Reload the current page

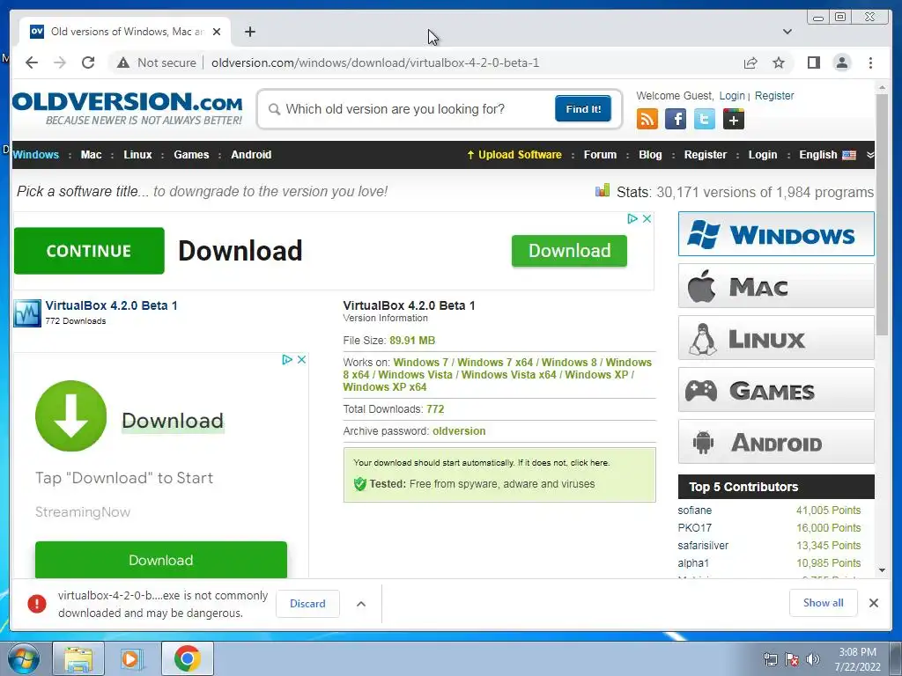[x=88, y=62]
